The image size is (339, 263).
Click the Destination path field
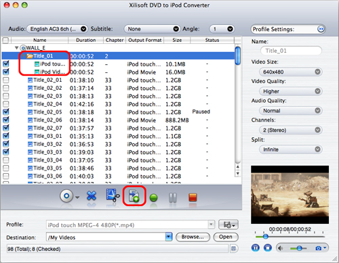106,237
